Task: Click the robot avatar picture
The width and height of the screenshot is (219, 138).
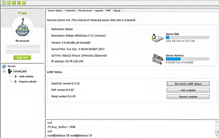Action: pyautogui.click(x=22, y=27)
